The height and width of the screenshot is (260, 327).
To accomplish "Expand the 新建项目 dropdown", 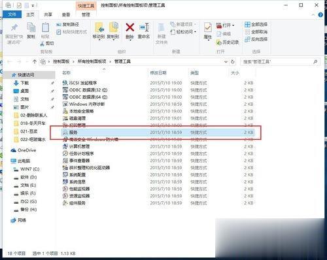I will pos(195,24).
